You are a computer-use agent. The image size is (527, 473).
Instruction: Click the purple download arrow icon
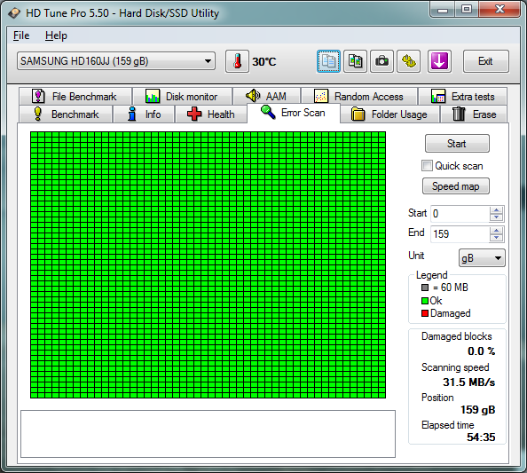[x=439, y=61]
